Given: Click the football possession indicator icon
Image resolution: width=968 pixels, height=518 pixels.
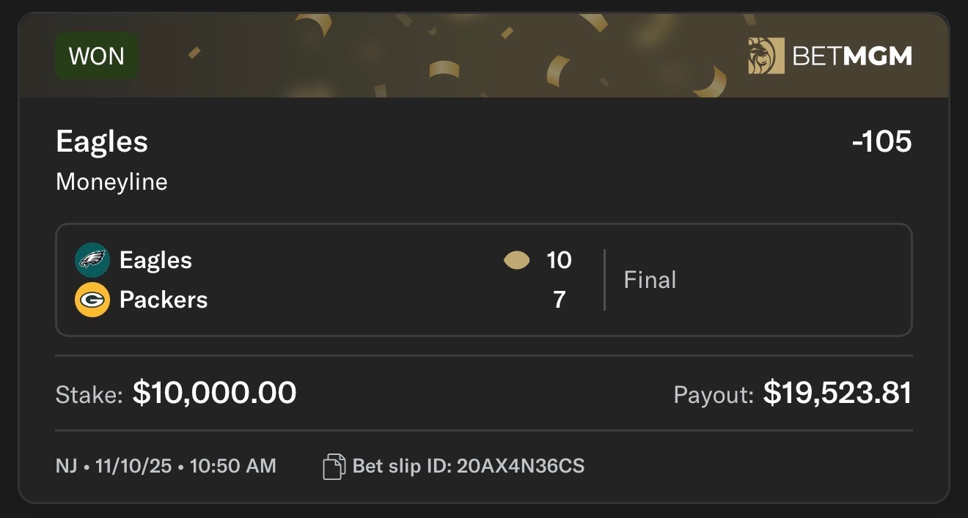Looking at the screenshot, I should point(517,260).
